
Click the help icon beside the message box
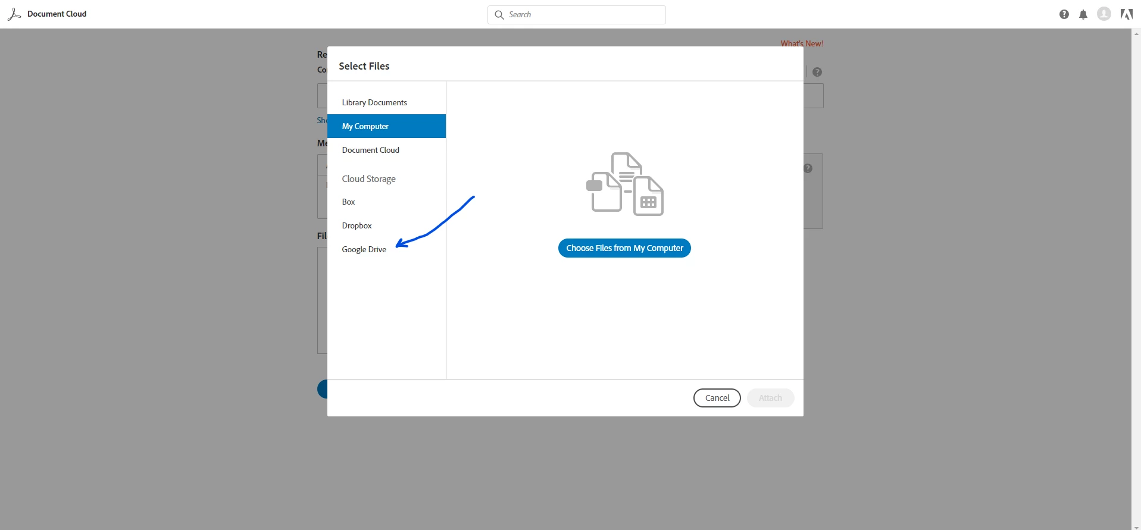click(808, 168)
